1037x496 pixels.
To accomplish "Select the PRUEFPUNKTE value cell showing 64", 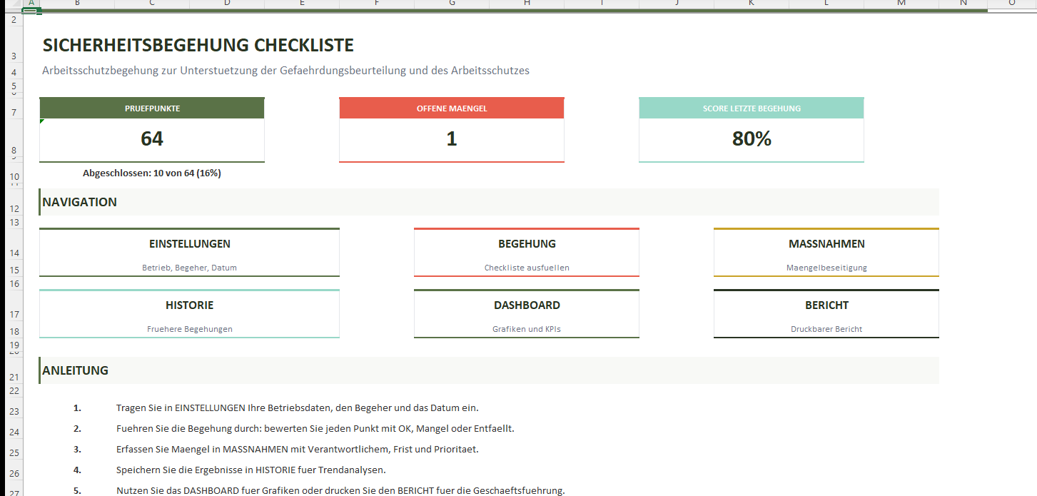I will (x=152, y=139).
